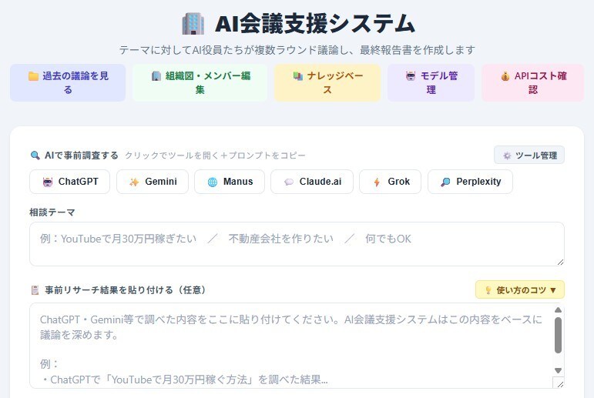Launch Grok research tool
Screen dimensions: 594x398
pos(390,182)
